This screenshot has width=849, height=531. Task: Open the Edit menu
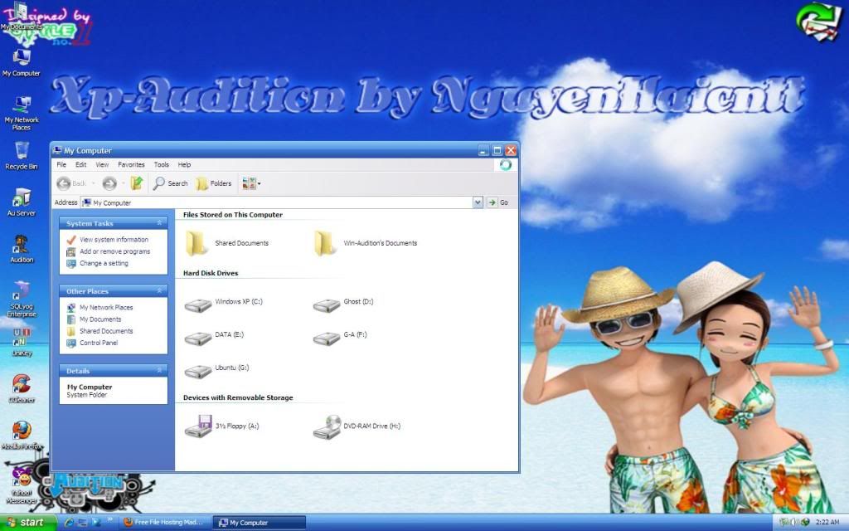80,165
